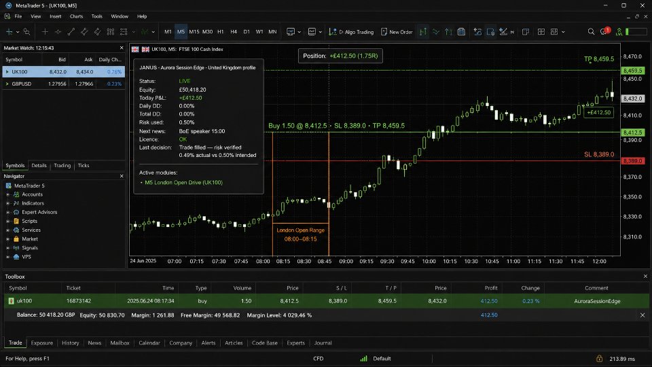Click the 8,412.5 entry price level tag
Screen dimensions: 652x367
632,133
